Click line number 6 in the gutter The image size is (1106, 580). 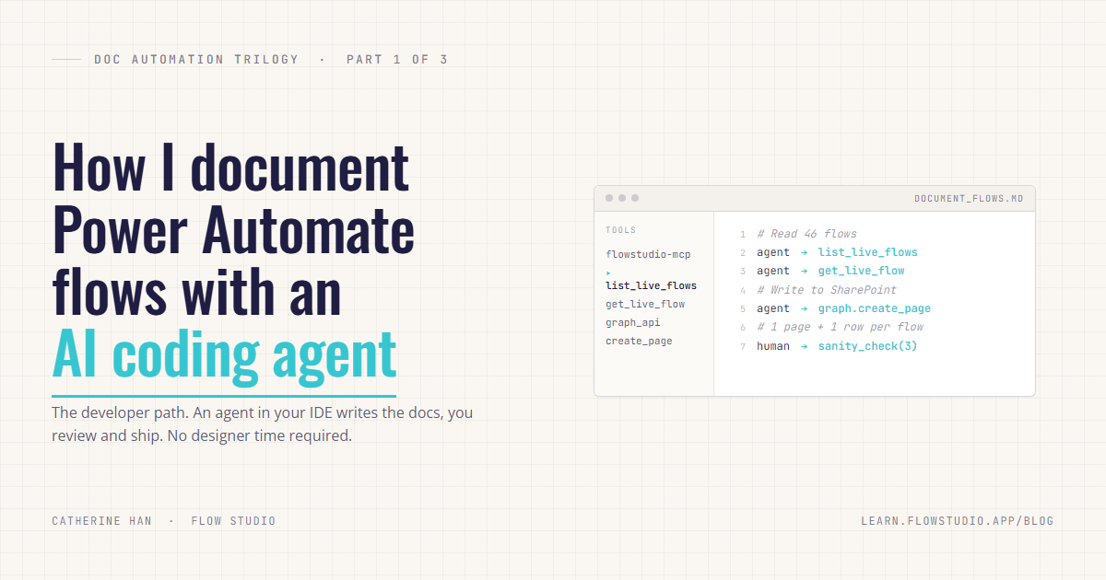click(x=742, y=328)
